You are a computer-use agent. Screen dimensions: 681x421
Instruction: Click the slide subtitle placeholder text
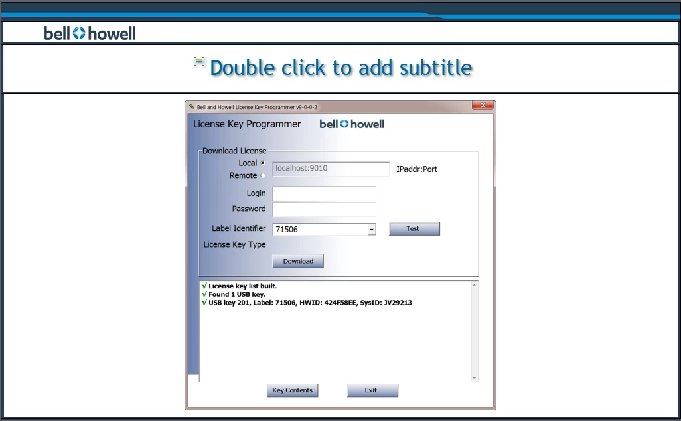click(341, 68)
